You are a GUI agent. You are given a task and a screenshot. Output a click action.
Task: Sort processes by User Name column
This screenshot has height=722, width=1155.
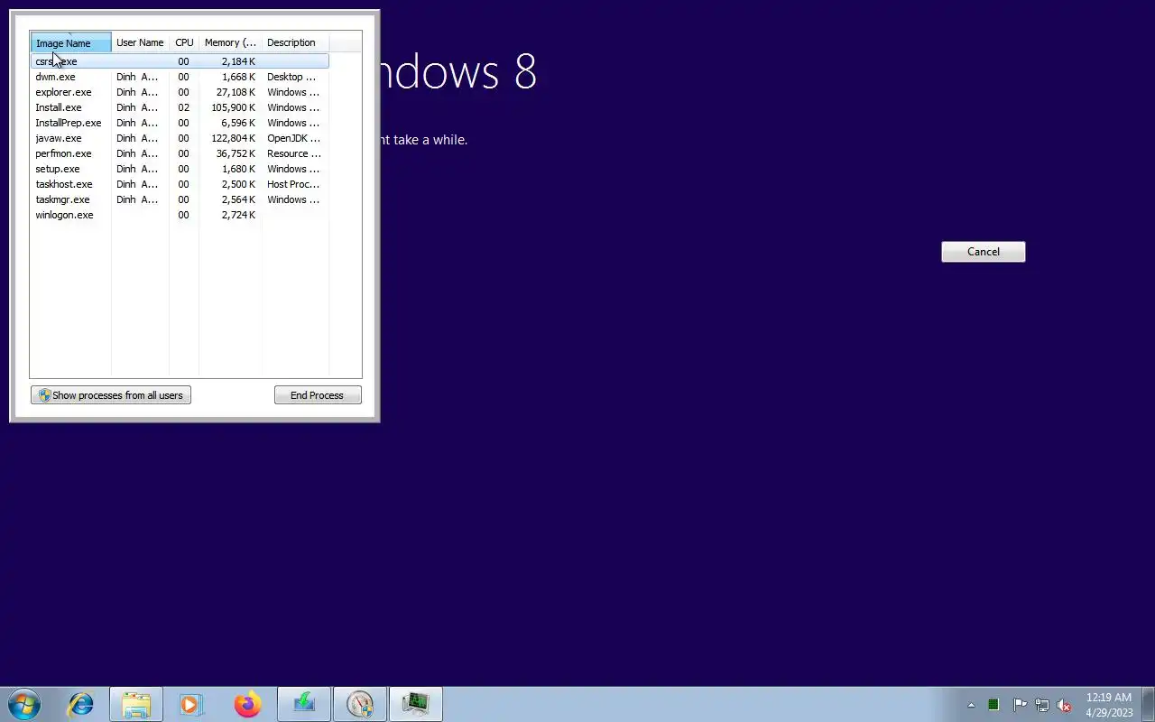[140, 42]
